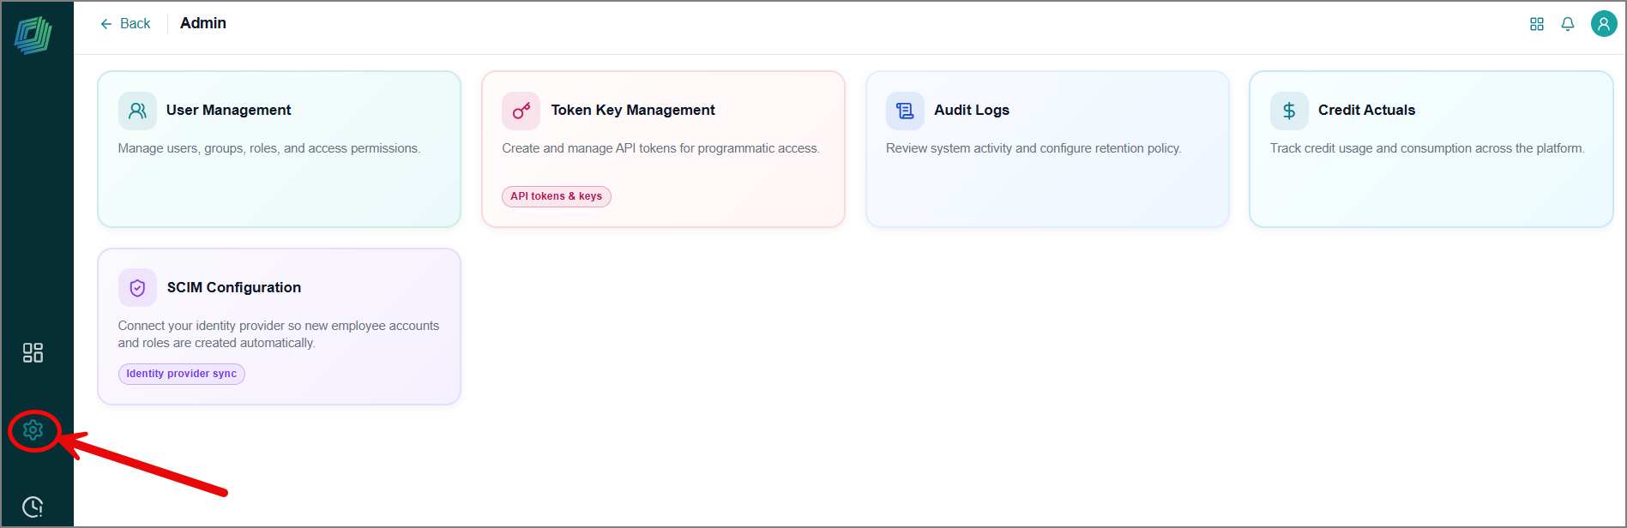Click the API tokens & keys tag
Screen dimensions: 1627x528
pos(557,196)
